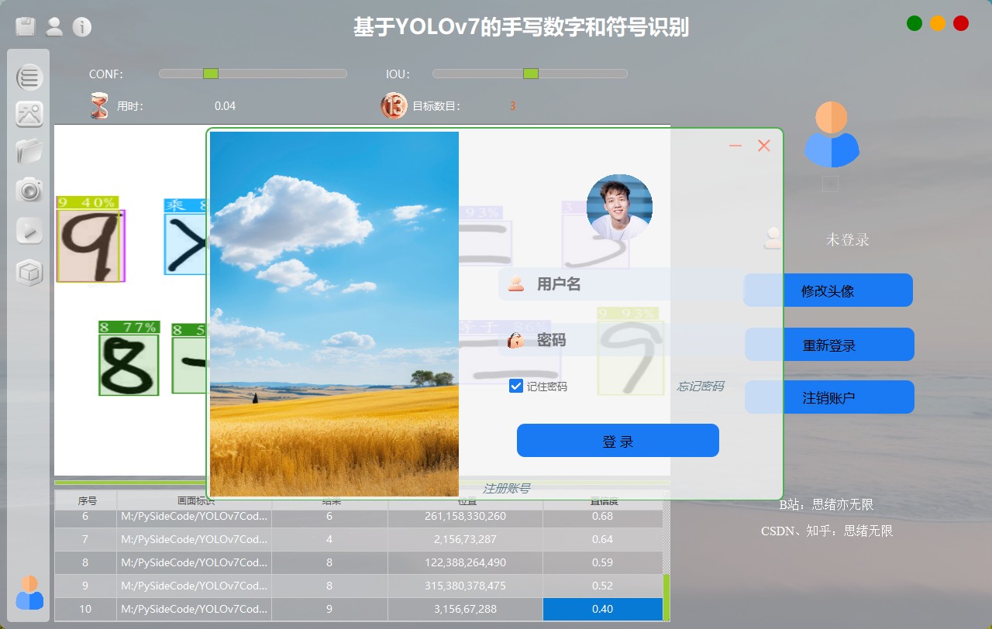Adjust the CONF slider handle
The height and width of the screenshot is (629, 992).
pos(211,74)
